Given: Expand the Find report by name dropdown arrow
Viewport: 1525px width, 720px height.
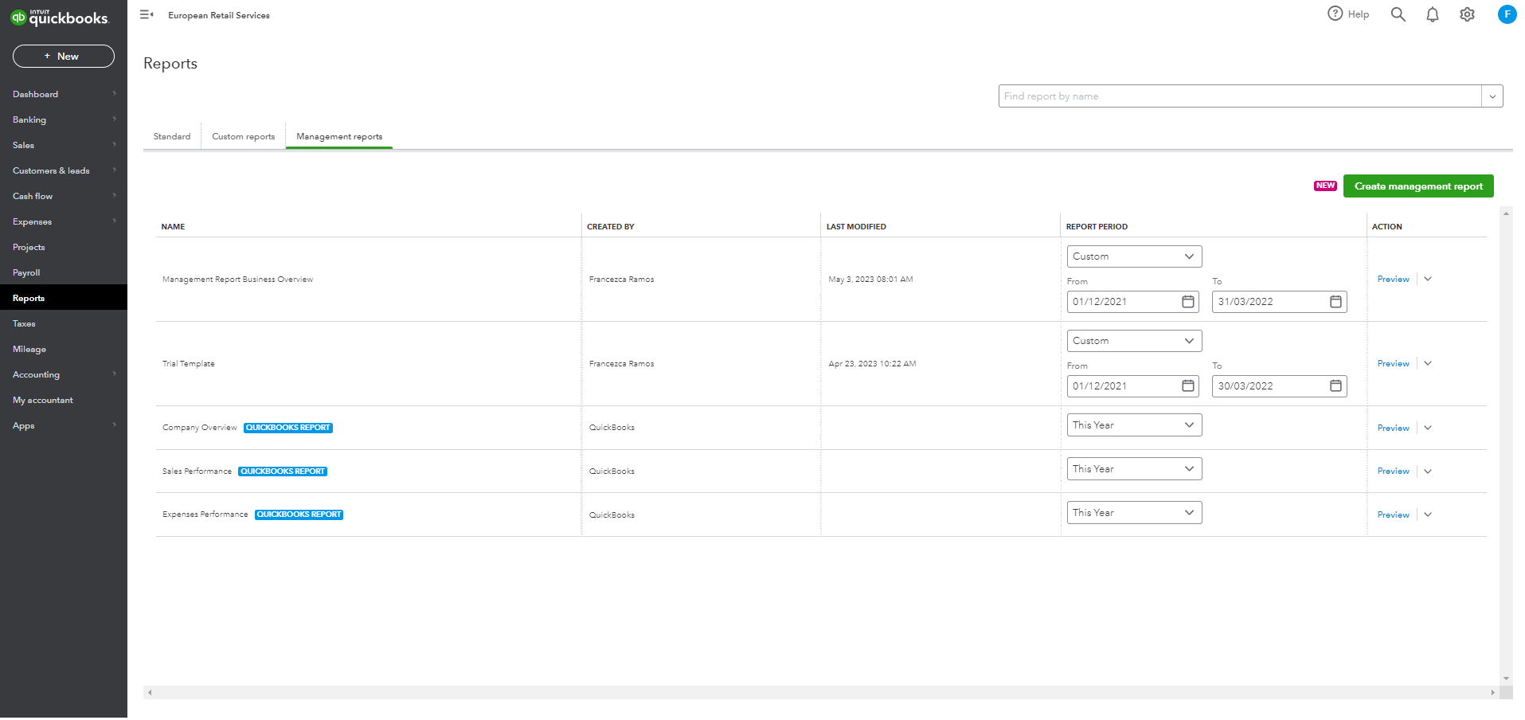Looking at the screenshot, I should pos(1492,96).
